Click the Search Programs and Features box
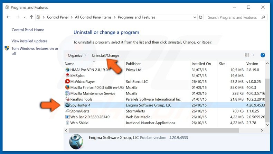The height and width of the screenshot is (154, 273). (236, 17)
